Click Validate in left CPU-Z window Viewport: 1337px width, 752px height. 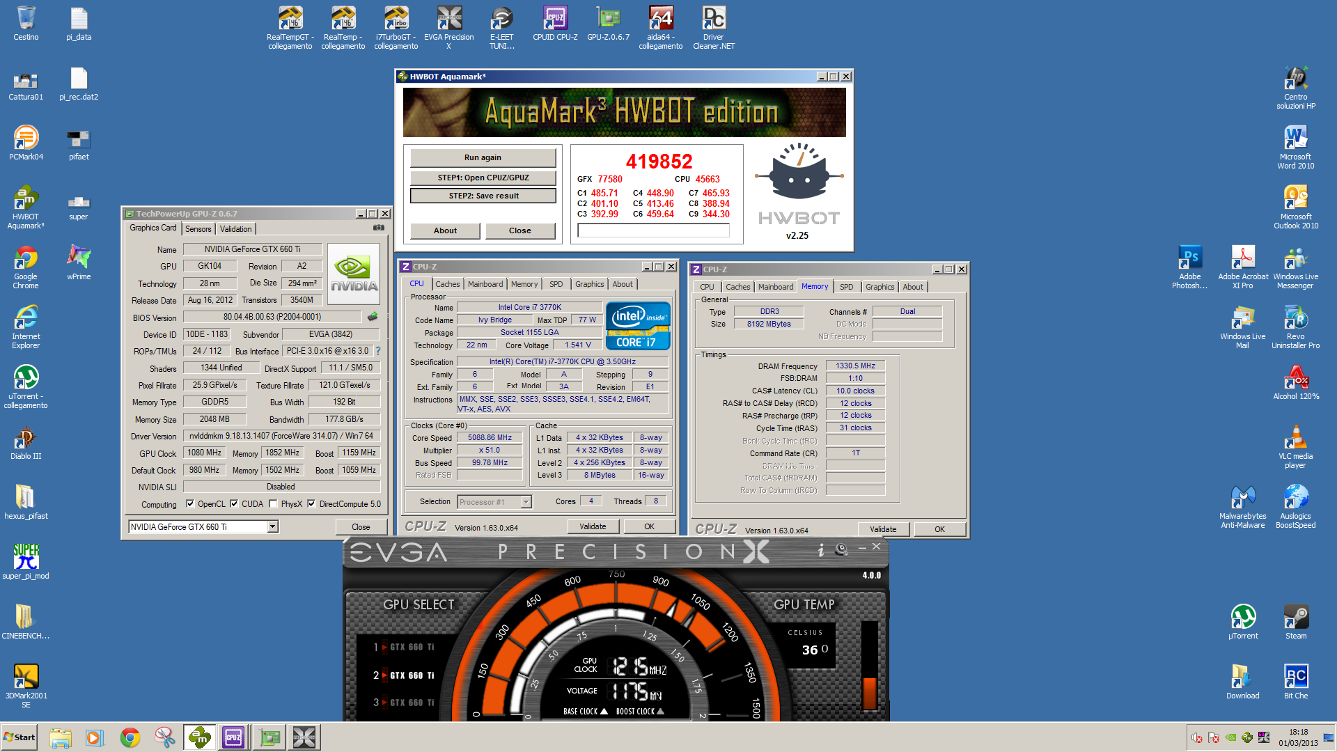[x=593, y=526]
